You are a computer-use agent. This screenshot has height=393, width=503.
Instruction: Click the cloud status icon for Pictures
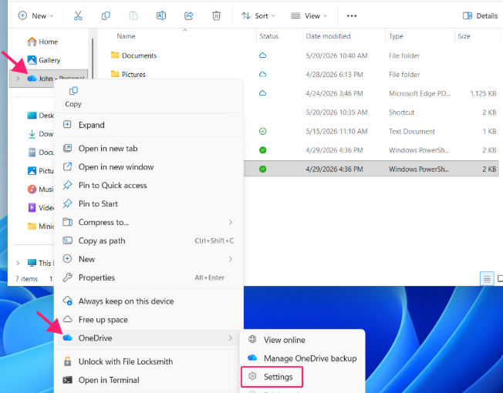click(x=263, y=74)
